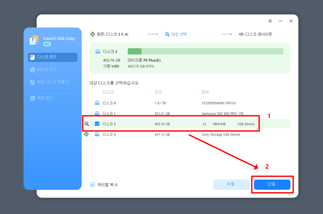This screenshot has height=214, width=323.
Task: Click the magnifier icon beside 대상 선택
Action: [167, 34]
